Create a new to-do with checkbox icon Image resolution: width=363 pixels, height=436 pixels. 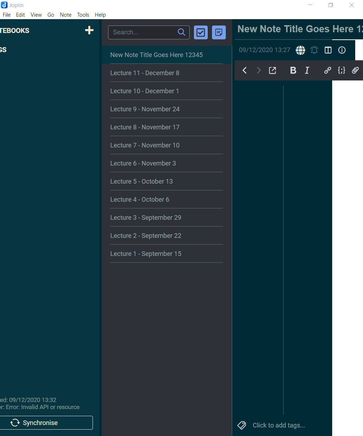201,33
